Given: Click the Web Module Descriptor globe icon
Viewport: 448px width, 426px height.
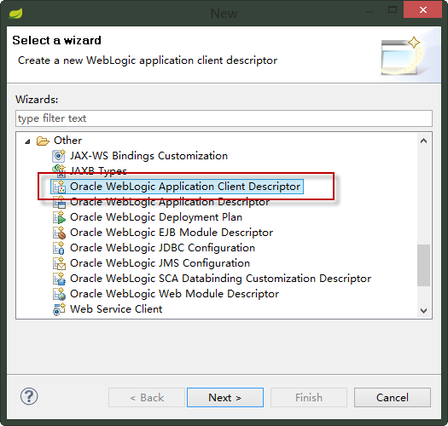Looking at the screenshot, I should (59, 294).
